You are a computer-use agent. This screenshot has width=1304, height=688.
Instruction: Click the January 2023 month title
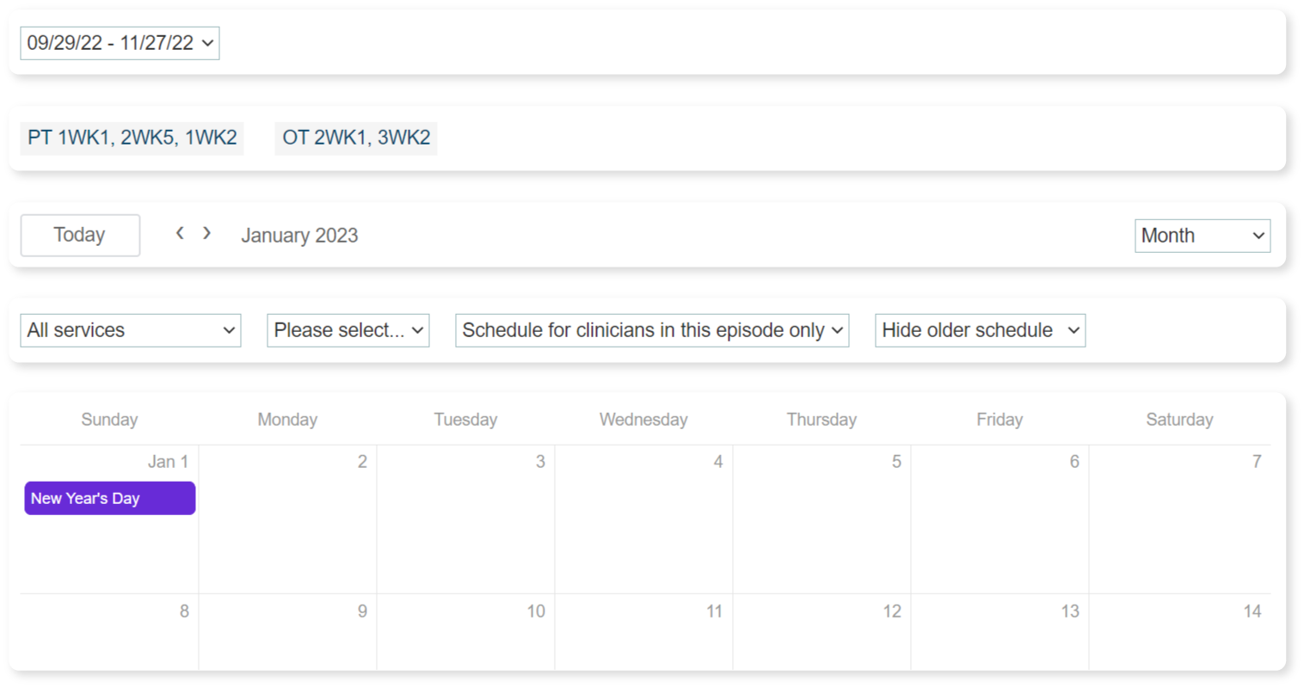[x=299, y=236]
